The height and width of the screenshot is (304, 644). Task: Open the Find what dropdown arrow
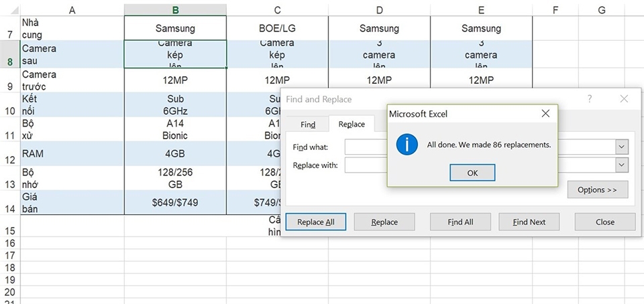tap(622, 147)
